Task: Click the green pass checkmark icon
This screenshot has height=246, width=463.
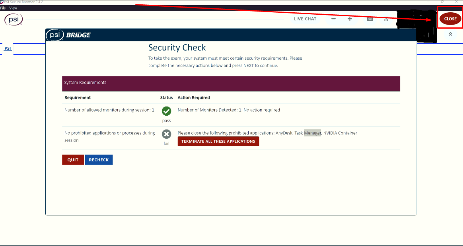Action: click(167, 111)
